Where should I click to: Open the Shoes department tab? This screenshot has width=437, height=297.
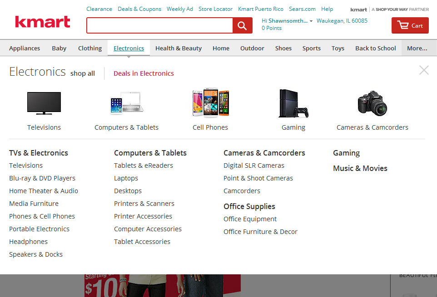coord(283,48)
